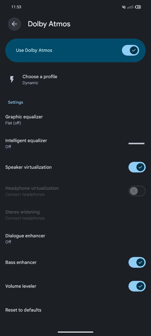Tap the muted sound status icon
This screenshot has width=151, height=336.
click(x=124, y=7)
